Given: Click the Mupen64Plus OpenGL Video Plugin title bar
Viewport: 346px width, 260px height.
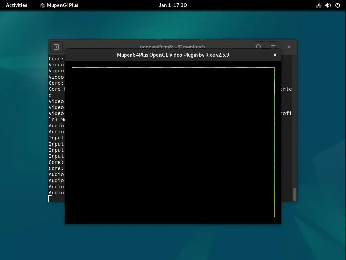Looking at the screenshot, I should (x=173, y=55).
